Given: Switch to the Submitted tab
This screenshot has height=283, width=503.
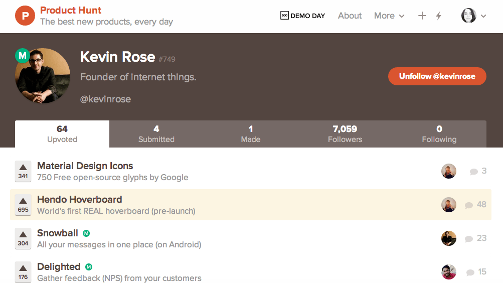Looking at the screenshot, I should tap(156, 134).
